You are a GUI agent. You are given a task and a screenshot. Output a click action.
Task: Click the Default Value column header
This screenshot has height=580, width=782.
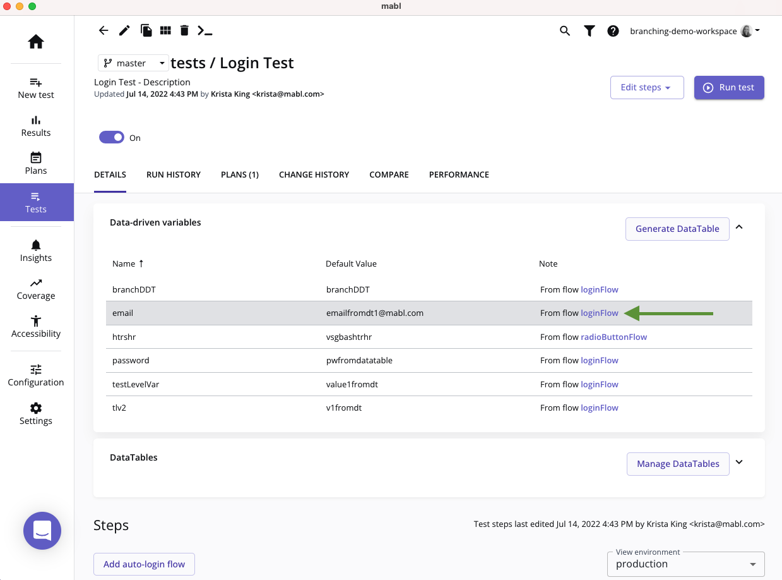pos(351,263)
